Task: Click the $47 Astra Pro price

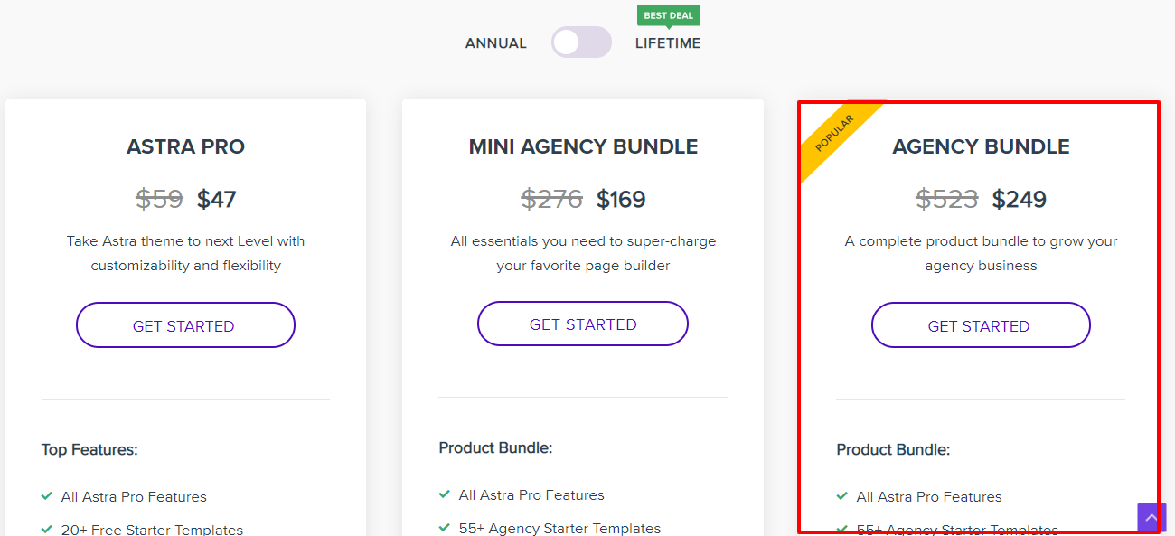Action: pyautogui.click(x=216, y=199)
